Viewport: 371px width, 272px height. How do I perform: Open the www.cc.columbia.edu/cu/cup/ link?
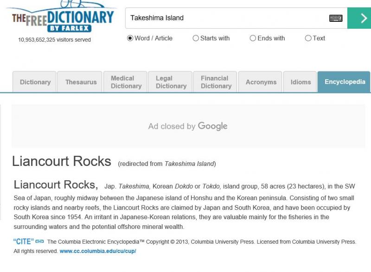coord(97,251)
